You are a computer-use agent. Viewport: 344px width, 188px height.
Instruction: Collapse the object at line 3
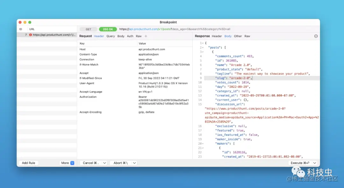[x=203, y=52]
